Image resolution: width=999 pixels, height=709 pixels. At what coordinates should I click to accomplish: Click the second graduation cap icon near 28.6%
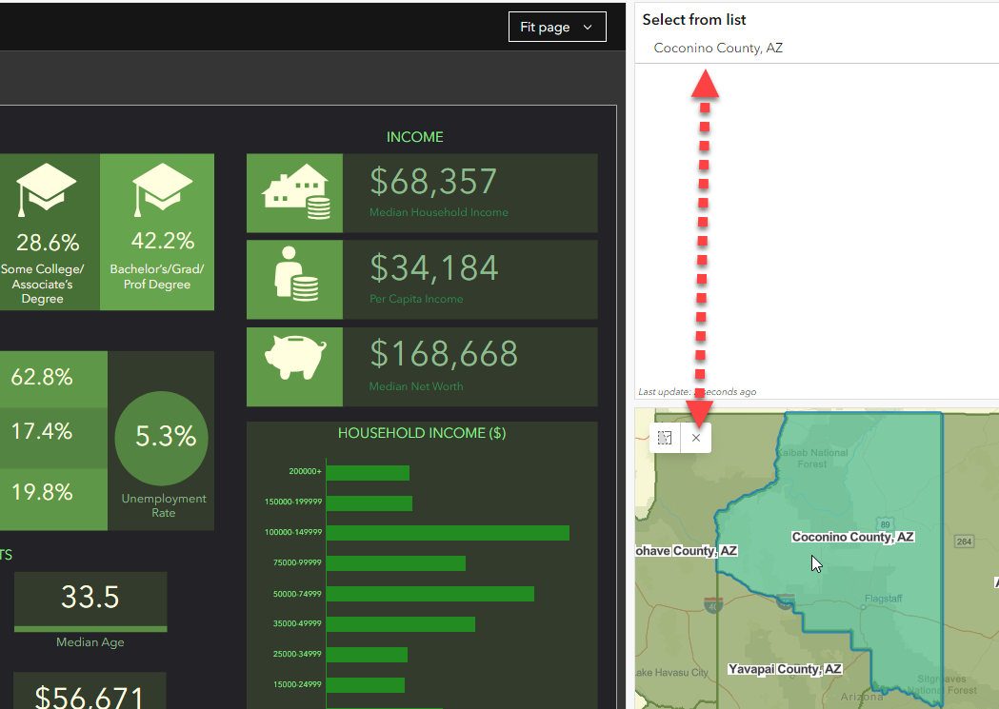click(48, 187)
